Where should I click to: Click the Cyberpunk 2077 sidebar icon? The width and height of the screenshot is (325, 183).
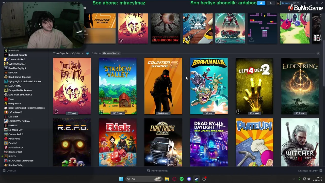click(6, 64)
